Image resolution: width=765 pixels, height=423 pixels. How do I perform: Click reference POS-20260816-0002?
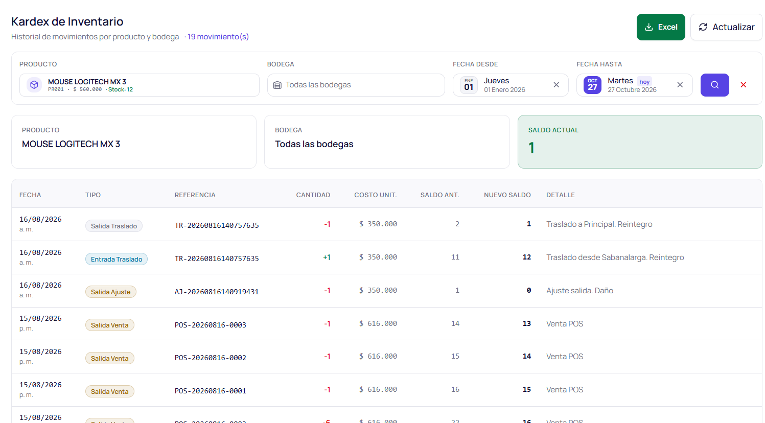pos(211,358)
